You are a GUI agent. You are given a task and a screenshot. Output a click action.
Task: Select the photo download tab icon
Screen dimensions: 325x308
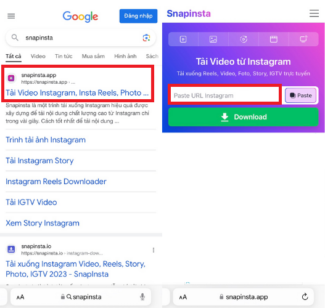[x=213, y=39]
